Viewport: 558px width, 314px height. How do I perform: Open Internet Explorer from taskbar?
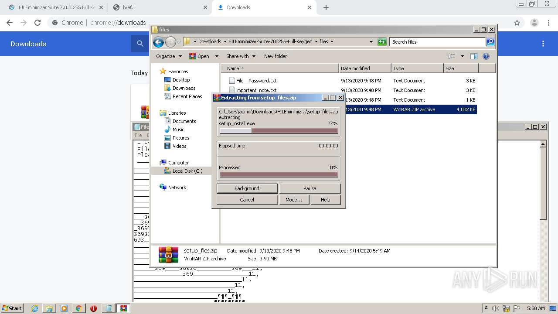[x=34, y=308]
